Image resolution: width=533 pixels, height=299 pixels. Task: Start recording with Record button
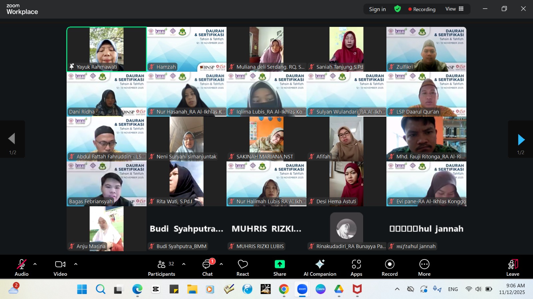pos(389,264)
